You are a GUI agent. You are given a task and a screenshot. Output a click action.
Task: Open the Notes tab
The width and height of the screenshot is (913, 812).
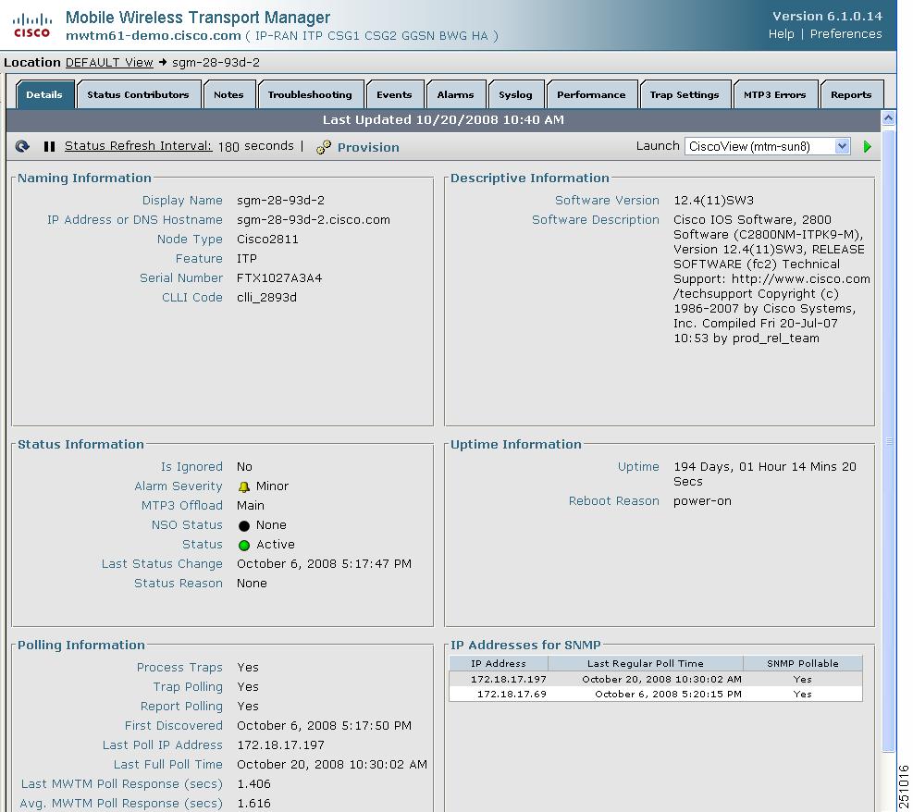click(228, 94)
